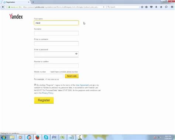175x140 pixels.
Task: Close the Registration tab
Action: coord(29,2)
